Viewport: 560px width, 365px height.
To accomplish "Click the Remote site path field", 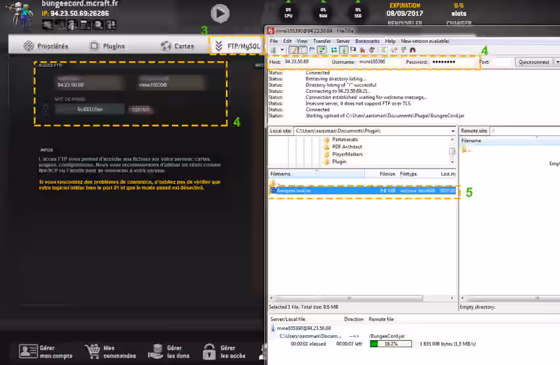I will (525, 131).
